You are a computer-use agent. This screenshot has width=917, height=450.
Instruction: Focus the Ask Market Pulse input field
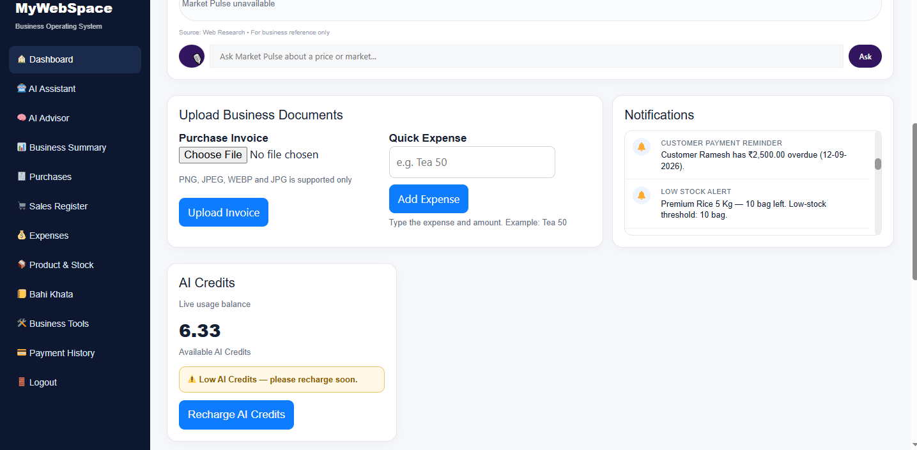click(527, 56)
